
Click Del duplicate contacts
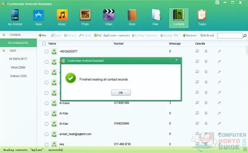[112, 35]
